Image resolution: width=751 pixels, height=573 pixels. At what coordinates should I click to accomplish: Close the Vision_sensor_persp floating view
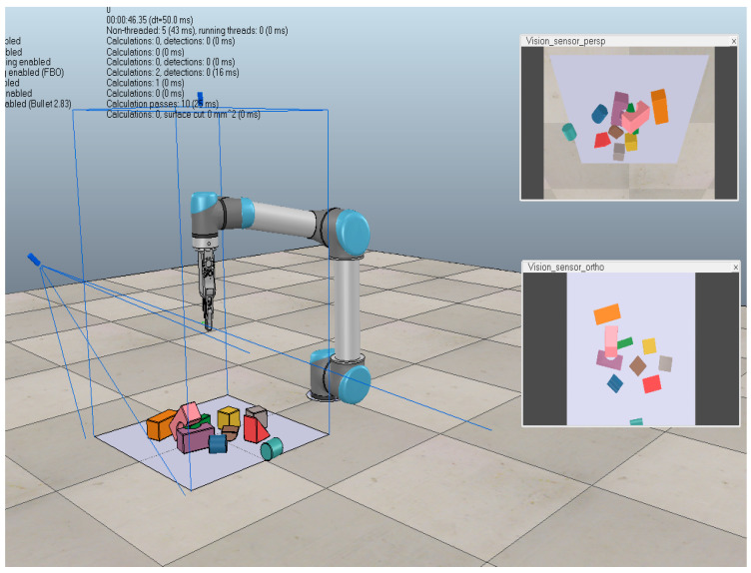[x=733, y=42]
